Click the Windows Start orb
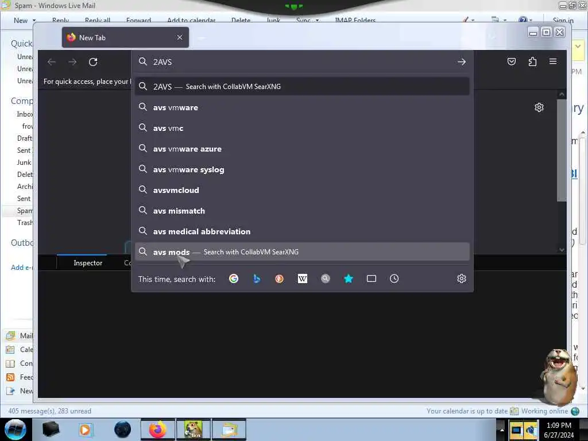The width and height of the screenshot is (588, 441). [16, 430]
